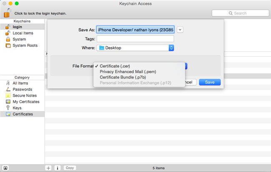Show item info with the i button
Viewport: 271px width, 172px height.
[x=58, y=168]
